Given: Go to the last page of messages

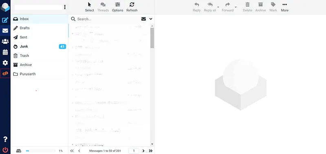Looking at the screenshot, I should tap(151, 151).
